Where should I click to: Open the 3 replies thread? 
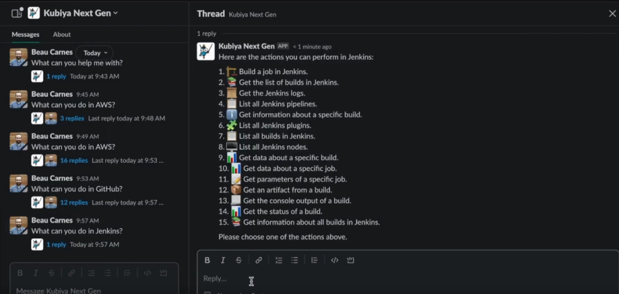point(72,118)
